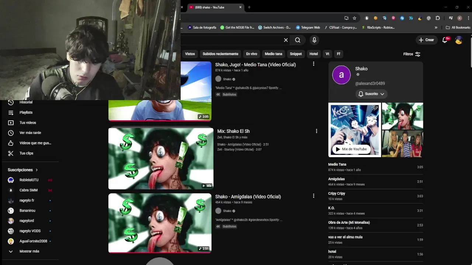
Task: Play K.O. from the channel track list
Action: click(375, 211)
